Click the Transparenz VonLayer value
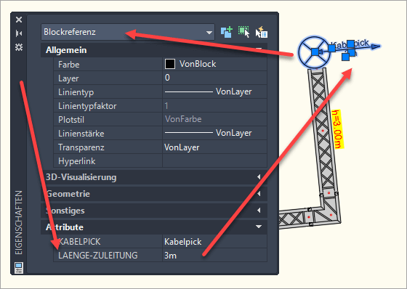The width and height of the screenshot is (407, 289). pos(182,147)
